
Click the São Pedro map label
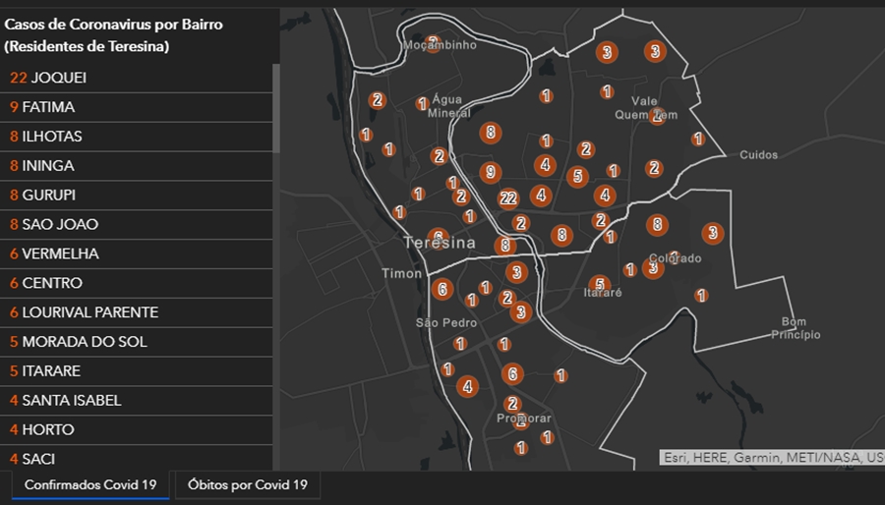tap(446, 323)
